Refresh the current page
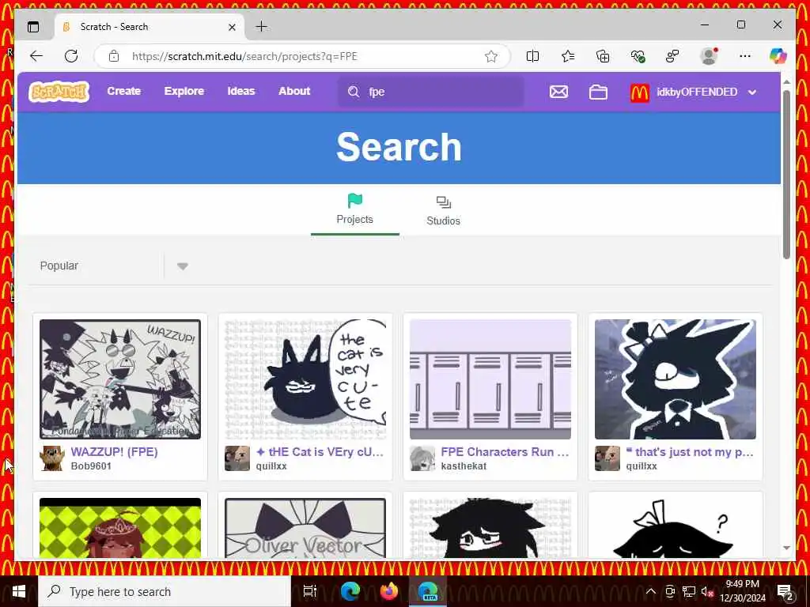810x607 pixels. tap(71, 56)
